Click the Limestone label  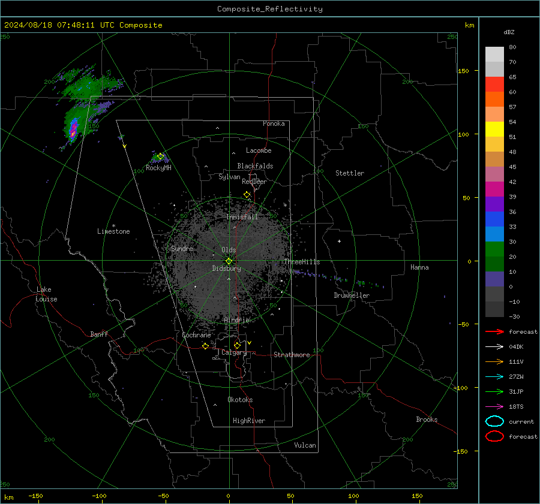tap(113, 231)
